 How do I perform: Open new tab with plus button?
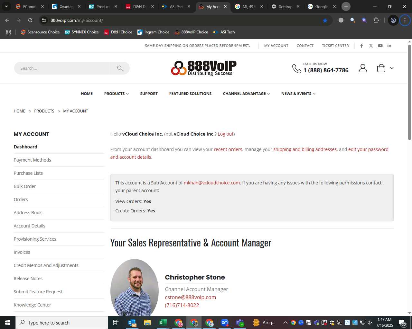tap(346, 6)
